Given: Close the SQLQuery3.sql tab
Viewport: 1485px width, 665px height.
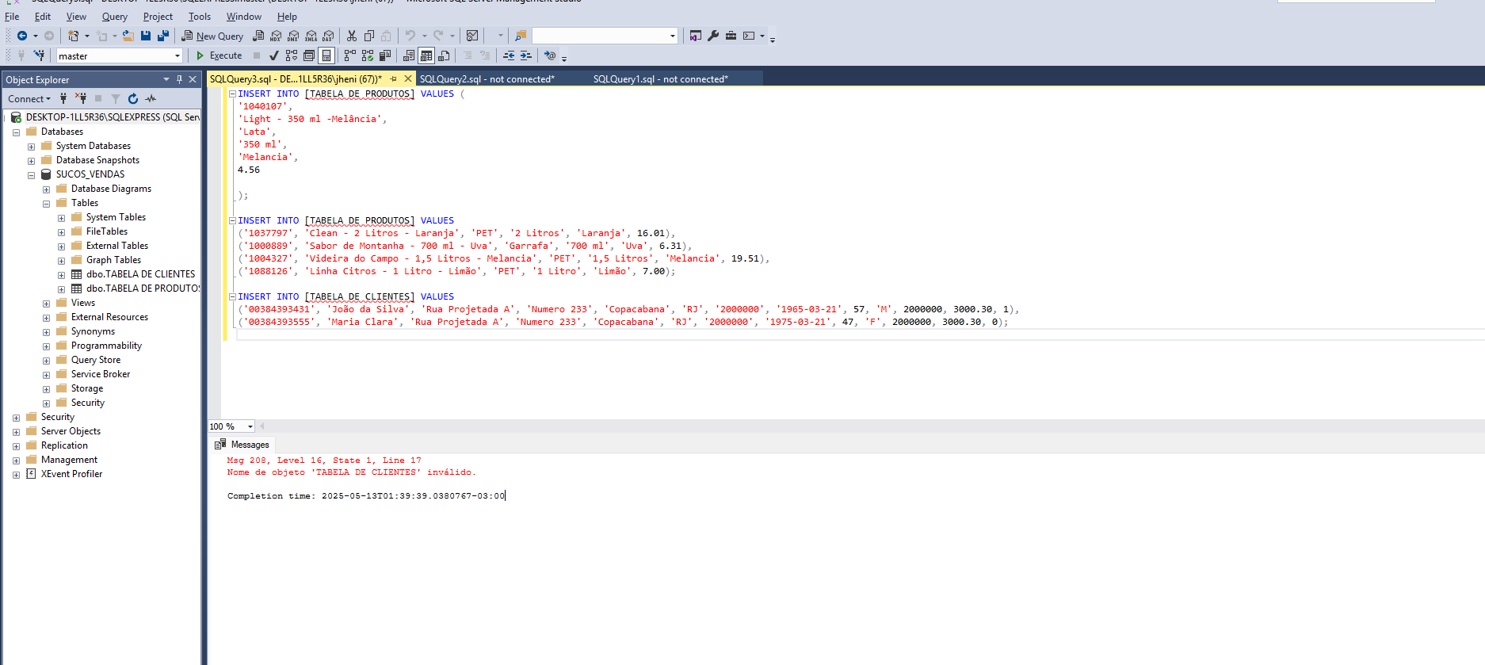Looking at the screenshot, I should (x=408, y=78).
